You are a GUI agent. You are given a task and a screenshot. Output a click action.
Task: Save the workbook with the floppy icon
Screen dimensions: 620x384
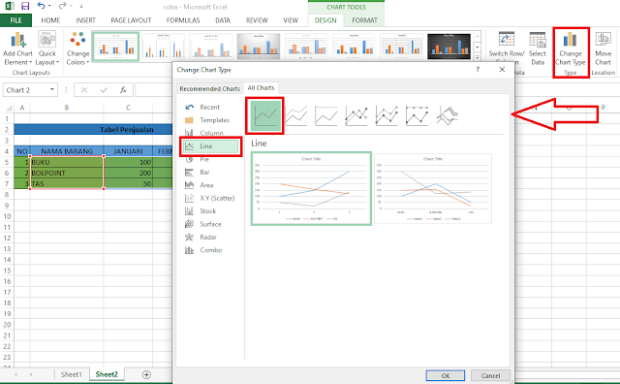(x=25, y=6)
